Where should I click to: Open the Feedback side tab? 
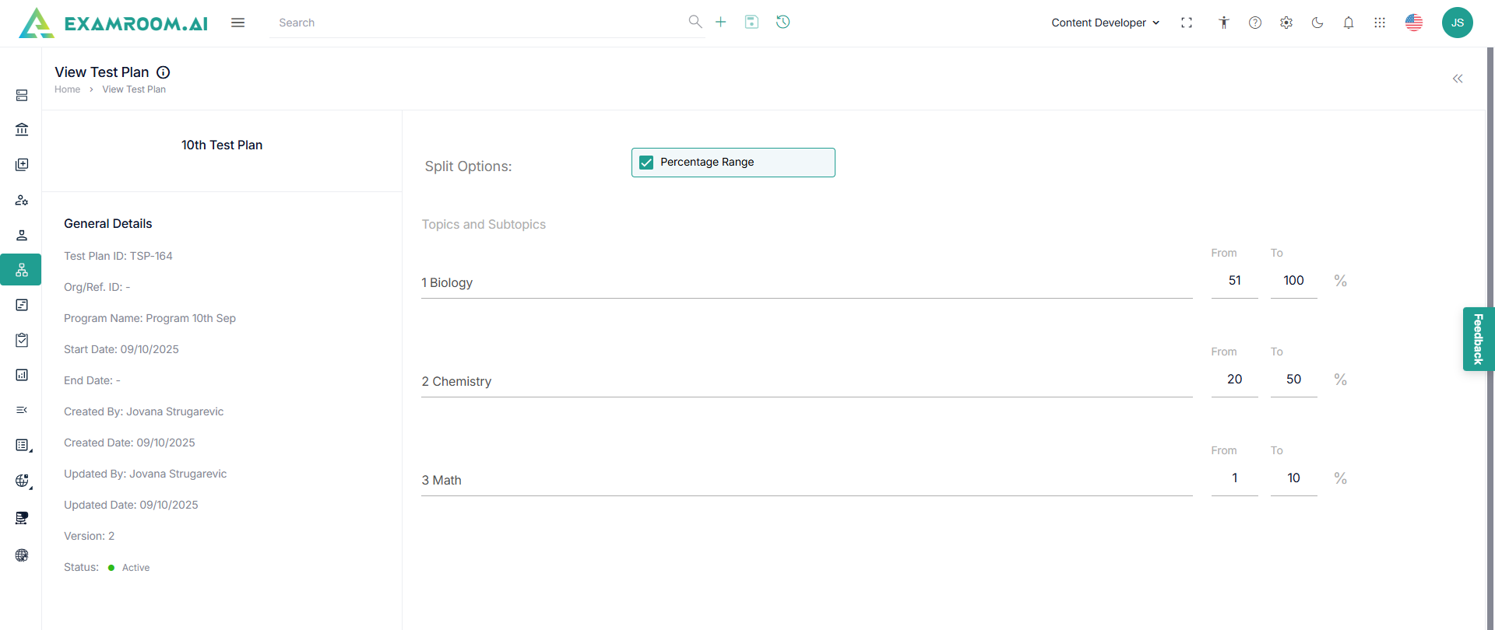click(x=1478, y=339)
